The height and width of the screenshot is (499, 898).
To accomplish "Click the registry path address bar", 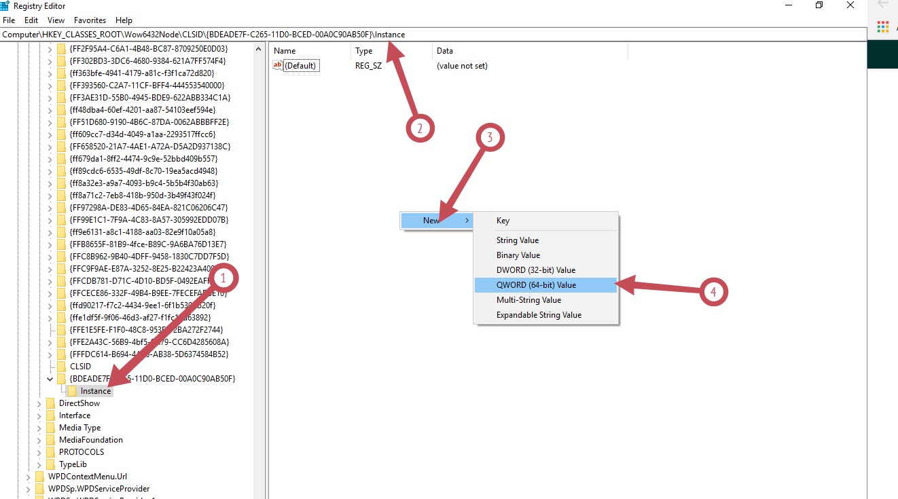I will coord(433,34).
